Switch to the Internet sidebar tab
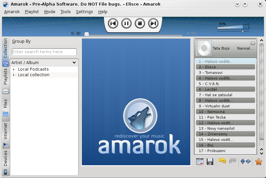Viewport: 266px width, 178px height. 6,135
